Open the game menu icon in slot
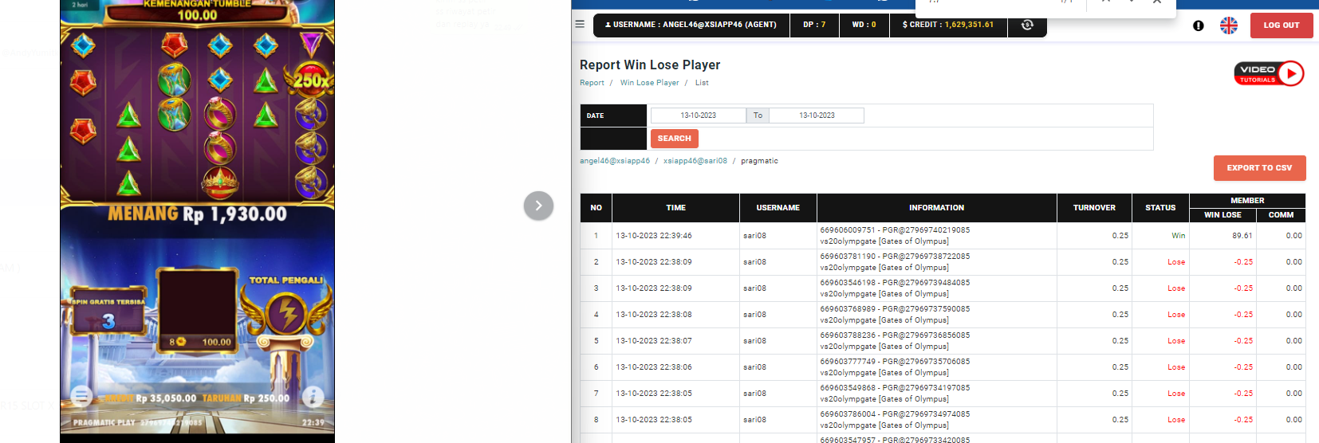Screen dimensions: 1319x443 pos(81,395)
